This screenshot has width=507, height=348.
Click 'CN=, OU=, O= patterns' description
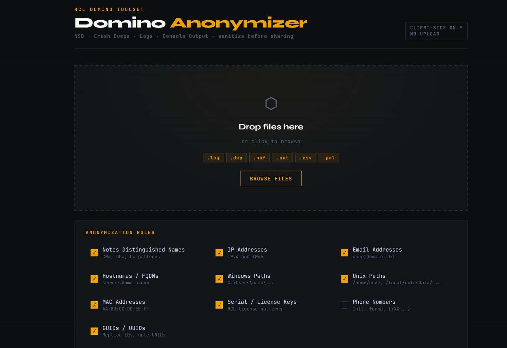131,257
